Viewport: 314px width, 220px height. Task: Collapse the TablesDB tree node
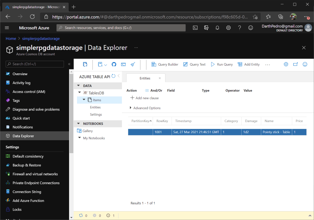80,93
